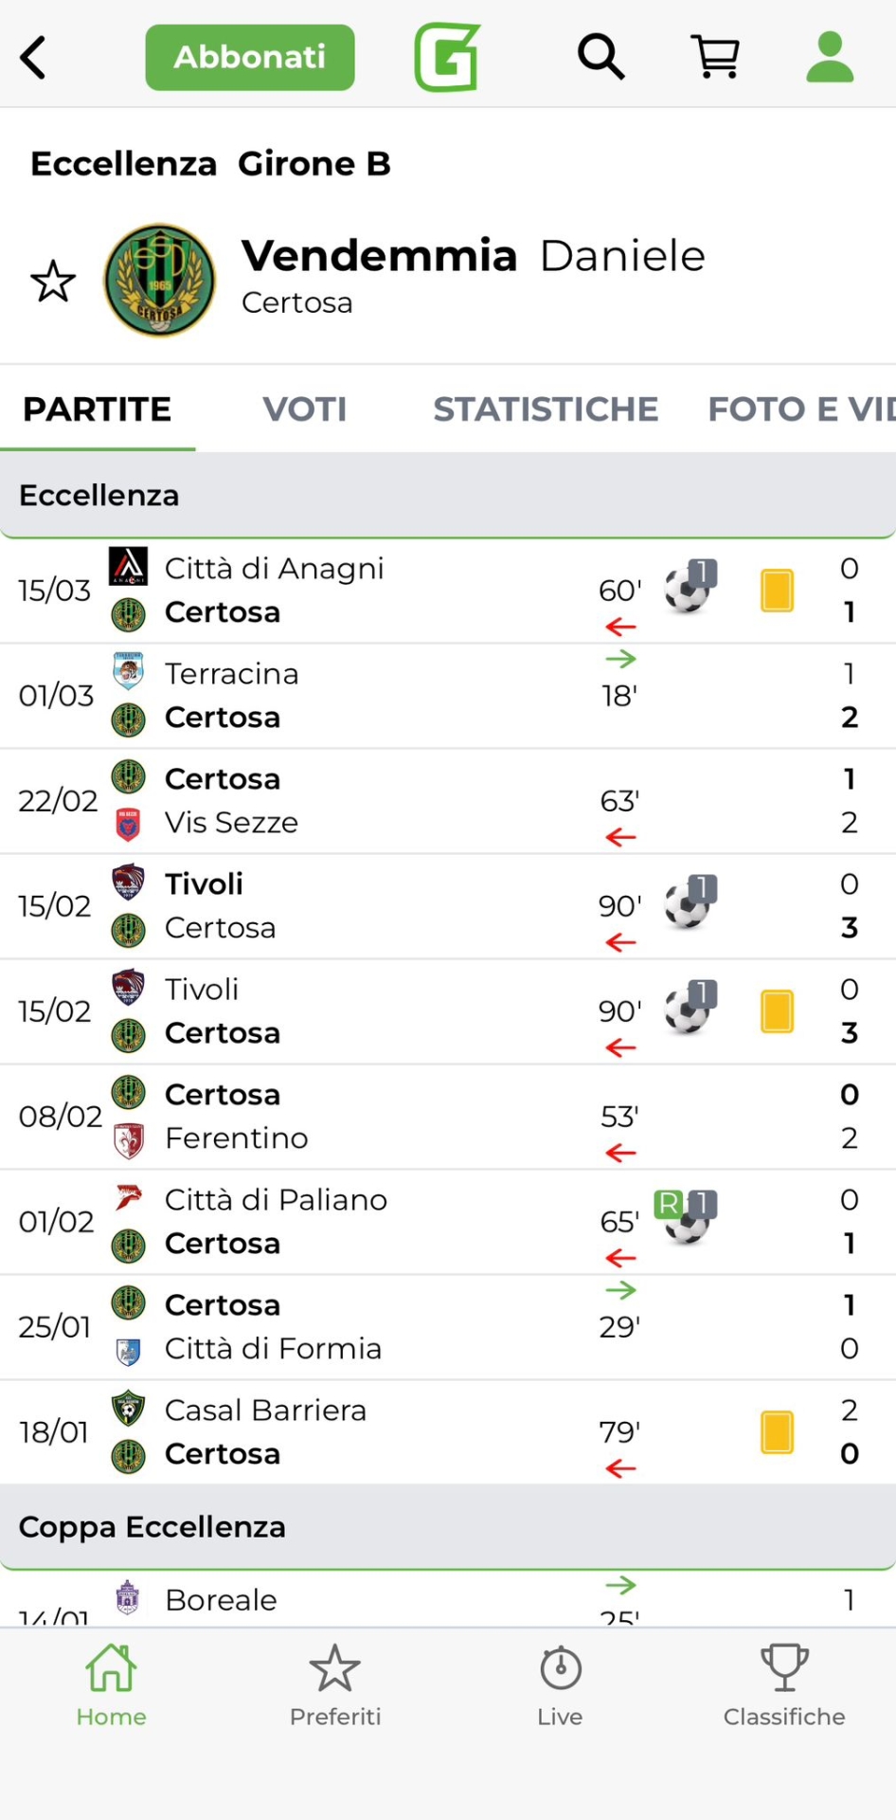Tap the green G logo

coord(447,58)
